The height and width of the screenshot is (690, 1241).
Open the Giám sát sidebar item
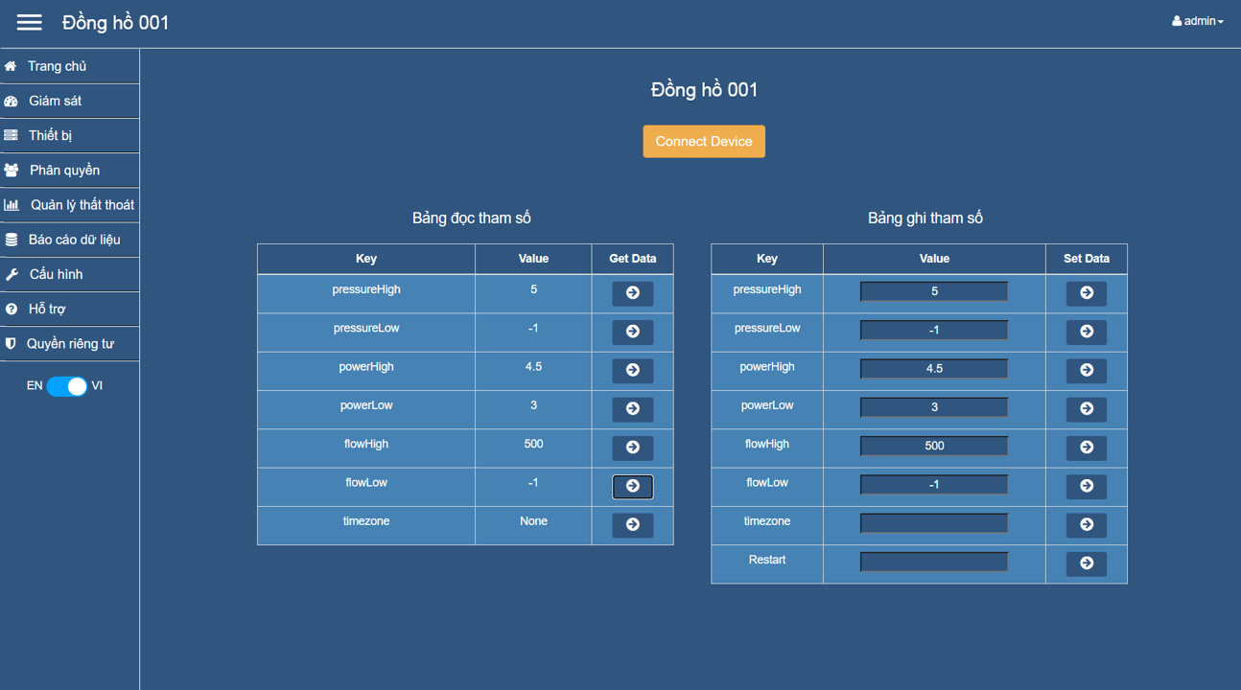point(55,101)
